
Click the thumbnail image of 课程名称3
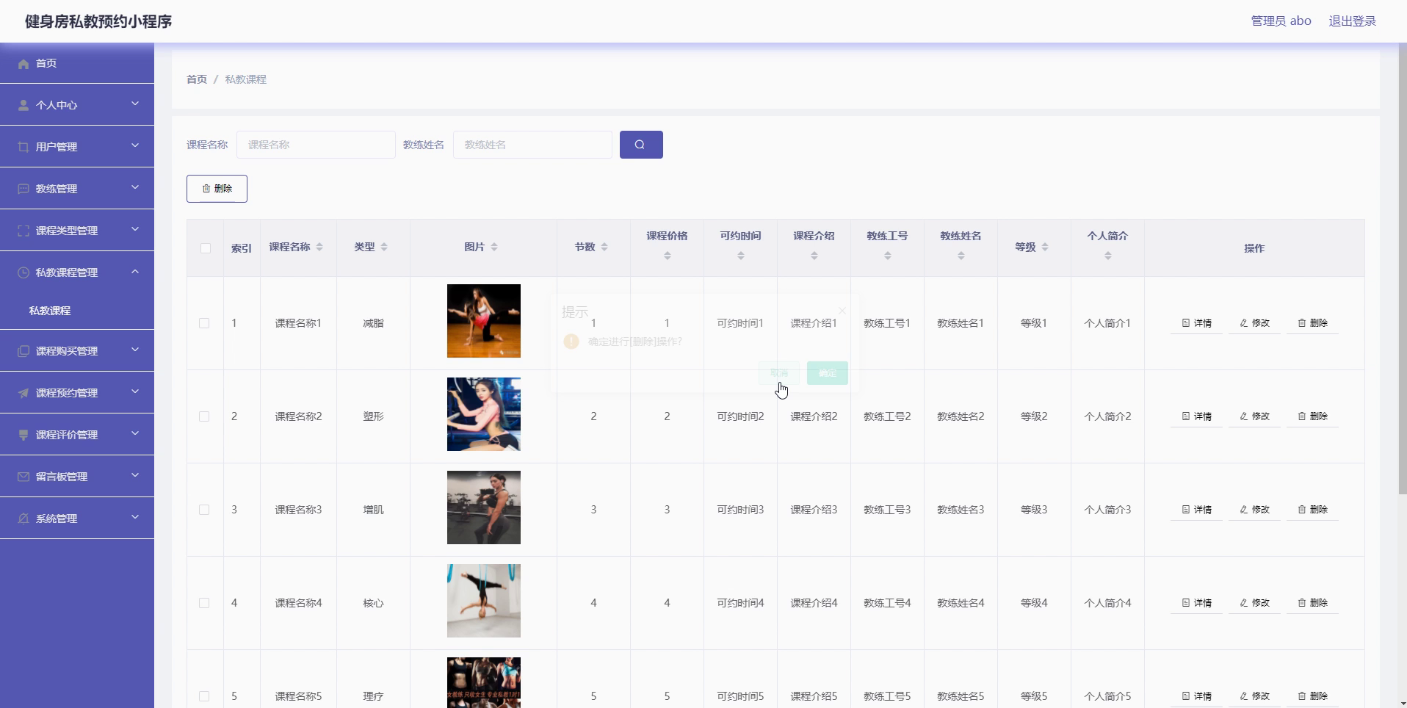(484, 507)
